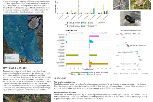Open the stream vegetation photo at bottom left

click(27, 98)
